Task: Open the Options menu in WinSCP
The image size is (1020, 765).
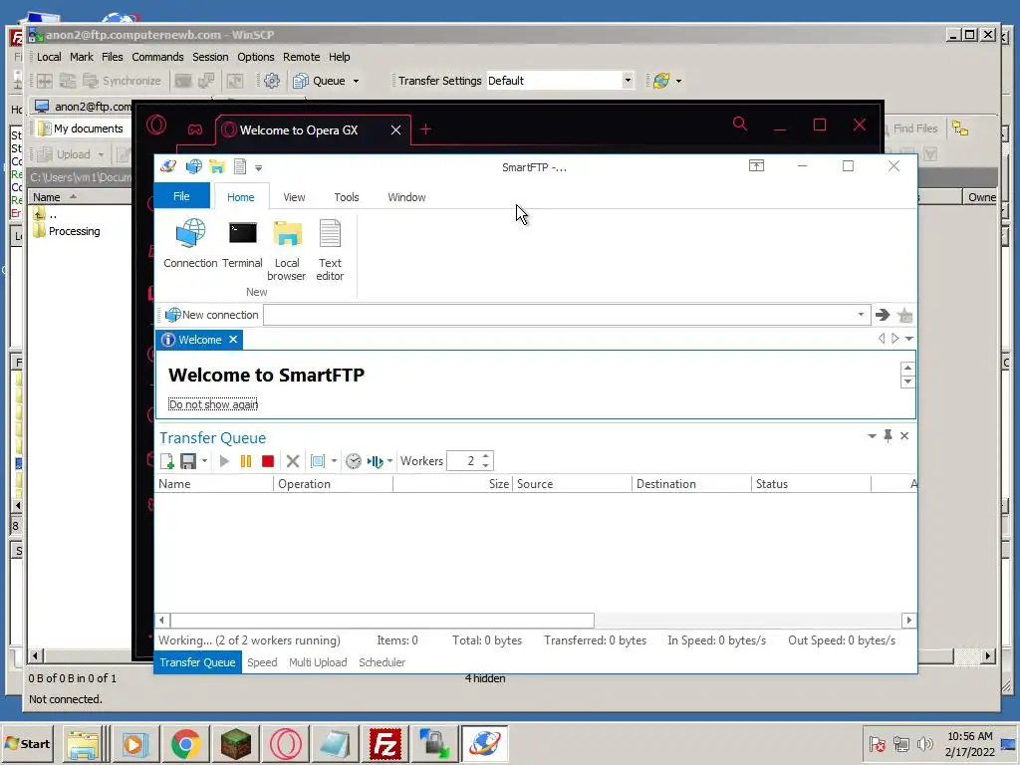Action: (256, 57)
